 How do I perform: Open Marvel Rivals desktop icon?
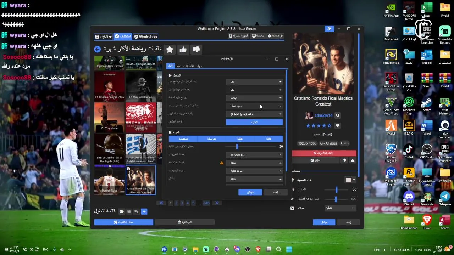(391, 57)
